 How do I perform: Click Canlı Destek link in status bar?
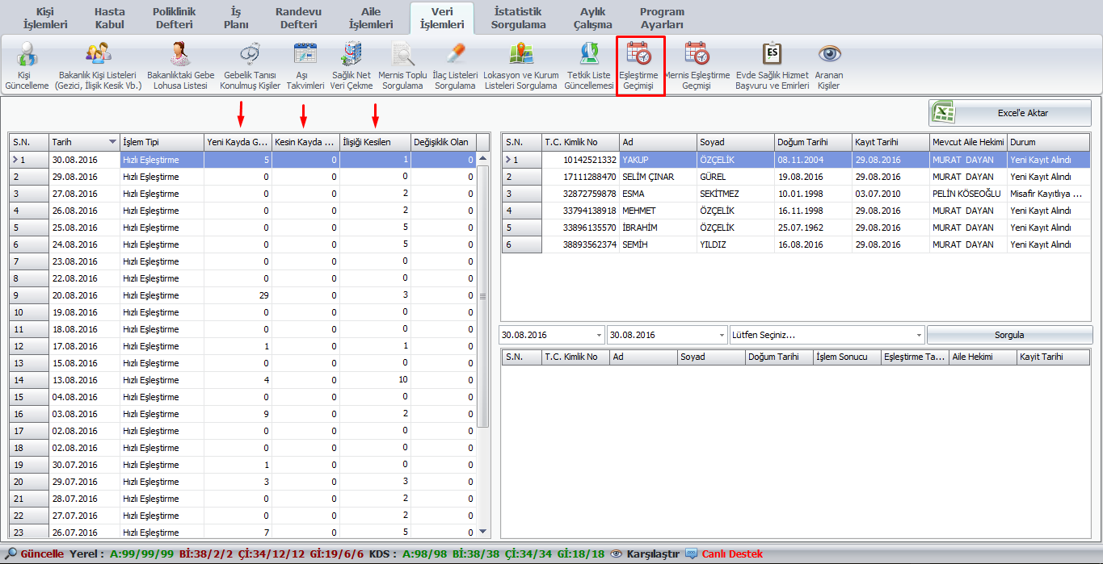click(x=731, y=554)
